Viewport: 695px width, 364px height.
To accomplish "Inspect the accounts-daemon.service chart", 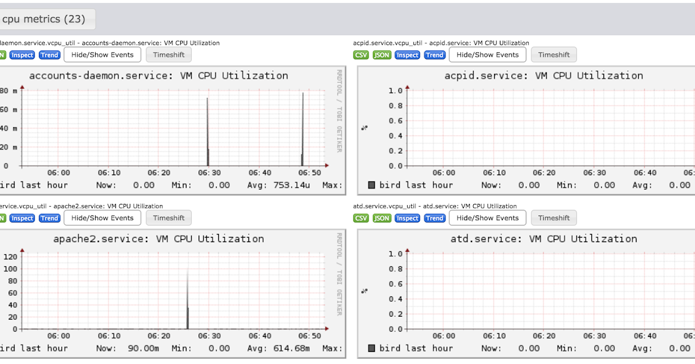I will pyautogui.click(x=22, y=55).
